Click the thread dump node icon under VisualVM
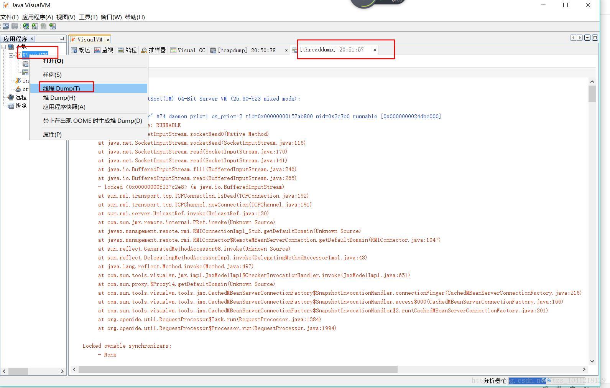This screenshot has width=610, height=388. click(x=25, y=72)
